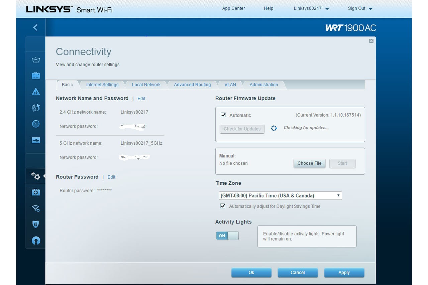The width and height of the screenshot is (428, 285).
Task: Click Choose File for manual firmware
Action: pos(310,163)
